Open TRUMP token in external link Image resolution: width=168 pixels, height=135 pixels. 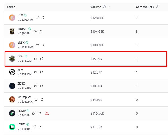(41, 31)
